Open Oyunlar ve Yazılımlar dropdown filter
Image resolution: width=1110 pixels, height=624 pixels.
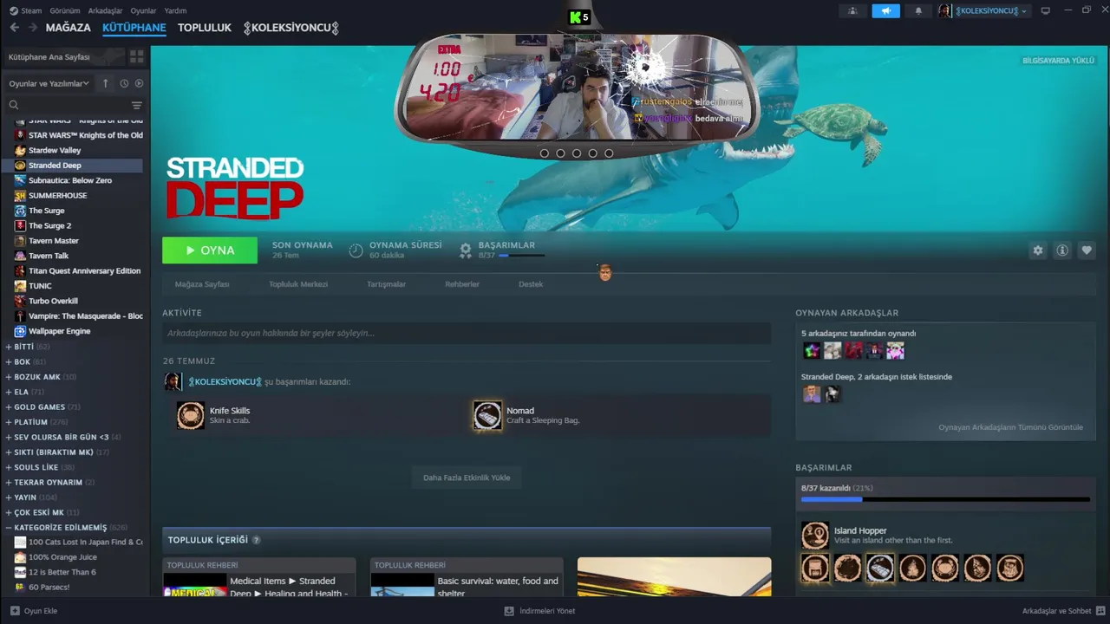49,83
